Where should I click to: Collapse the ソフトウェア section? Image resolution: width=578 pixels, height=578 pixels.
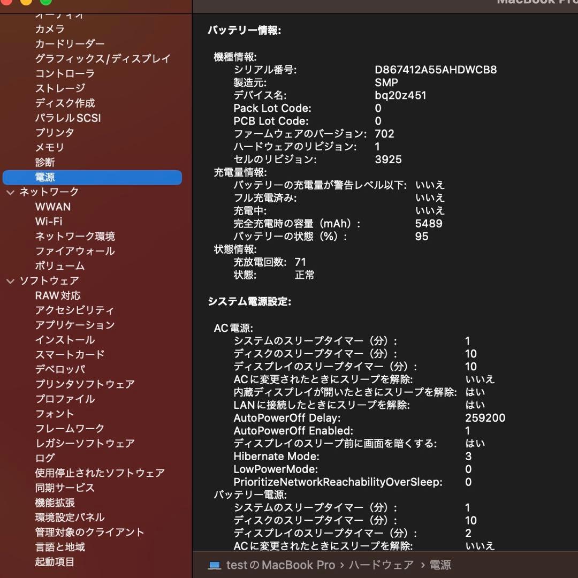[x=11, y=280]
